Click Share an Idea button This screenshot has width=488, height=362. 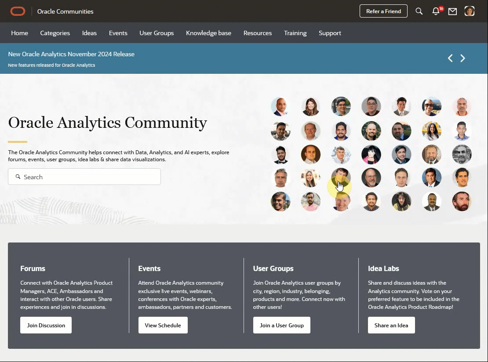pos(391,325)
